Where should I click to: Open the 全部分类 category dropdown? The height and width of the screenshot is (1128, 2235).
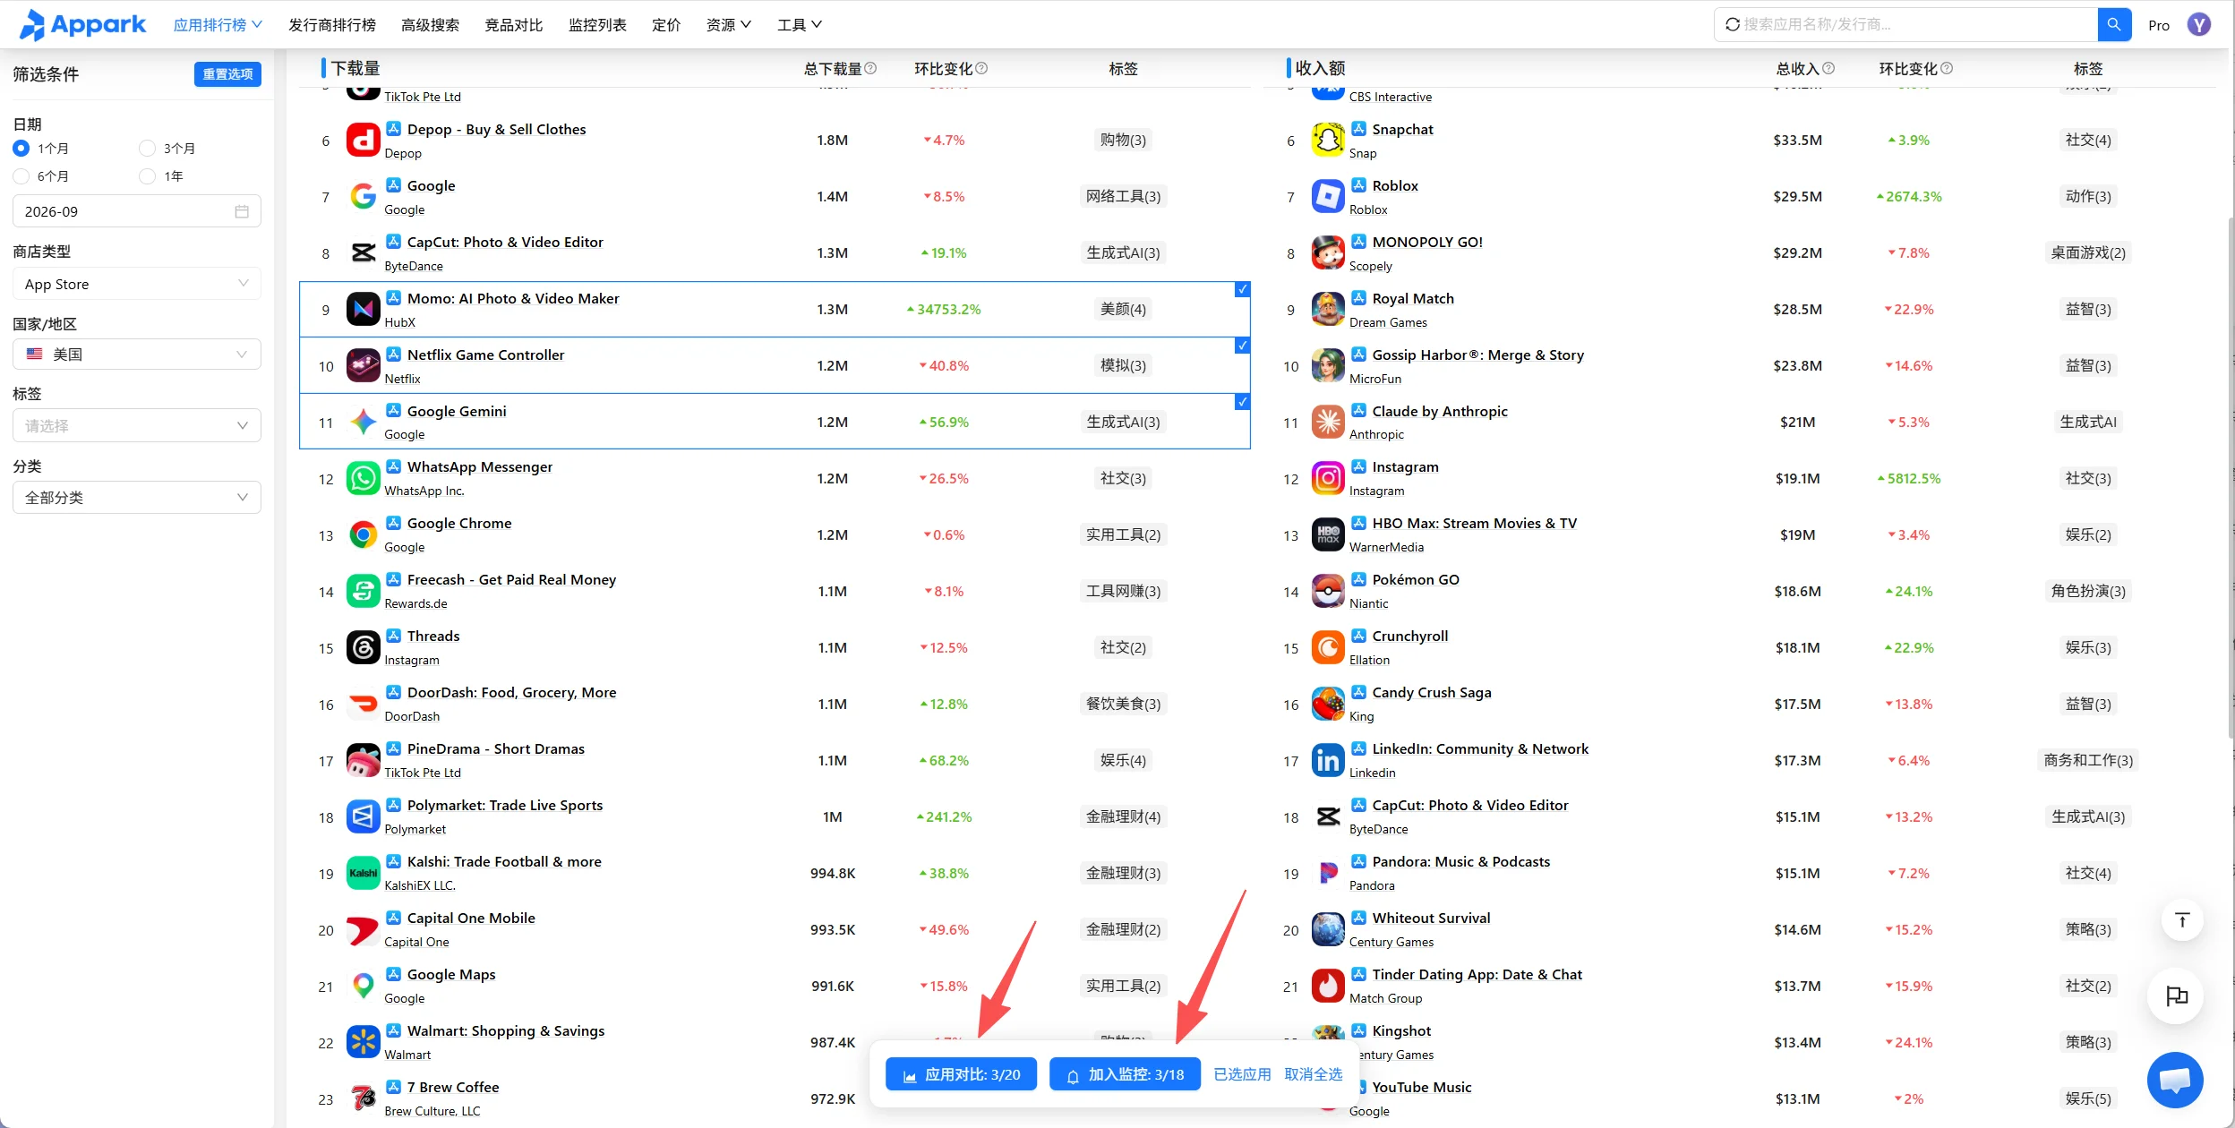(x=137, y=498)
